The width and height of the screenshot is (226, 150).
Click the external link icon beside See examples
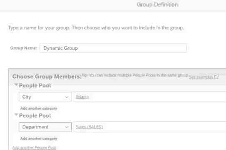point(217,77)
